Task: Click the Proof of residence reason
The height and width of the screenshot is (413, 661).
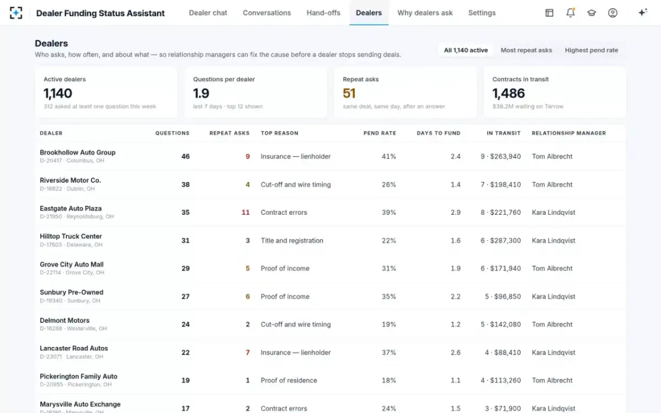Action: coord(289,381)
